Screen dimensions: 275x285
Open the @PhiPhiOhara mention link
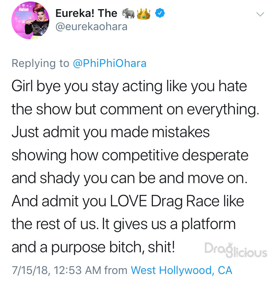pos(110,63)
